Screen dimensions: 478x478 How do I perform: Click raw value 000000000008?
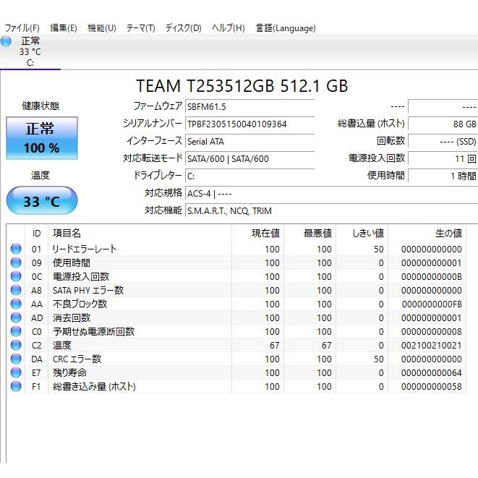pos(432,332)
